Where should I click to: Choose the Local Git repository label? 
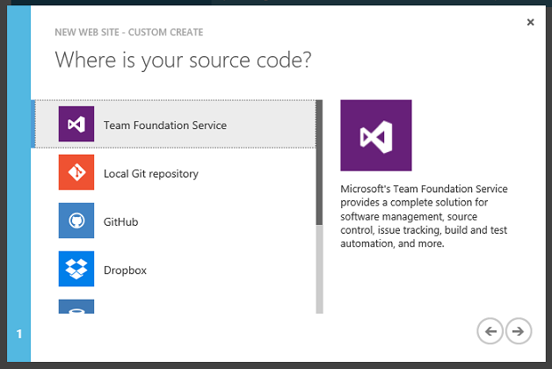coord(150,174)
